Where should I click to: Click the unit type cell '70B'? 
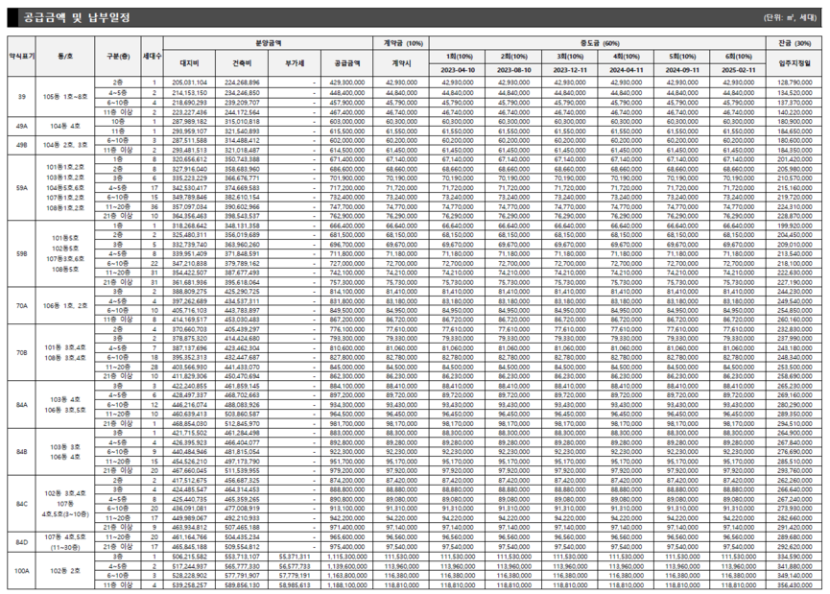pos(21,352)
